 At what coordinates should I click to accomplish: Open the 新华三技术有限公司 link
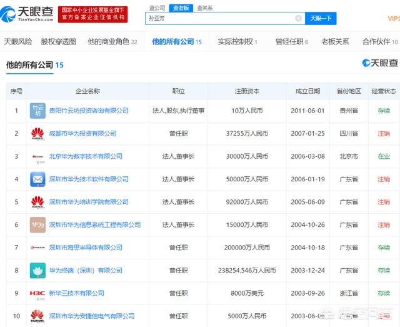click(76, 293)
